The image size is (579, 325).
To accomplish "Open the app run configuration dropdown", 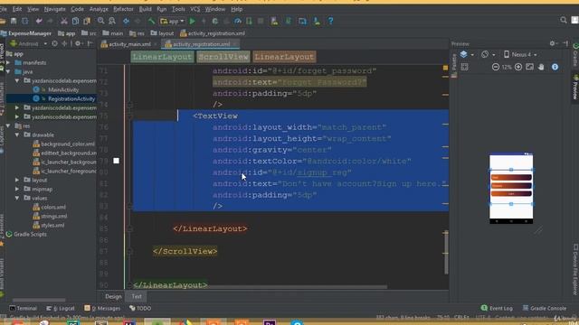I will (x=172, y=22).
